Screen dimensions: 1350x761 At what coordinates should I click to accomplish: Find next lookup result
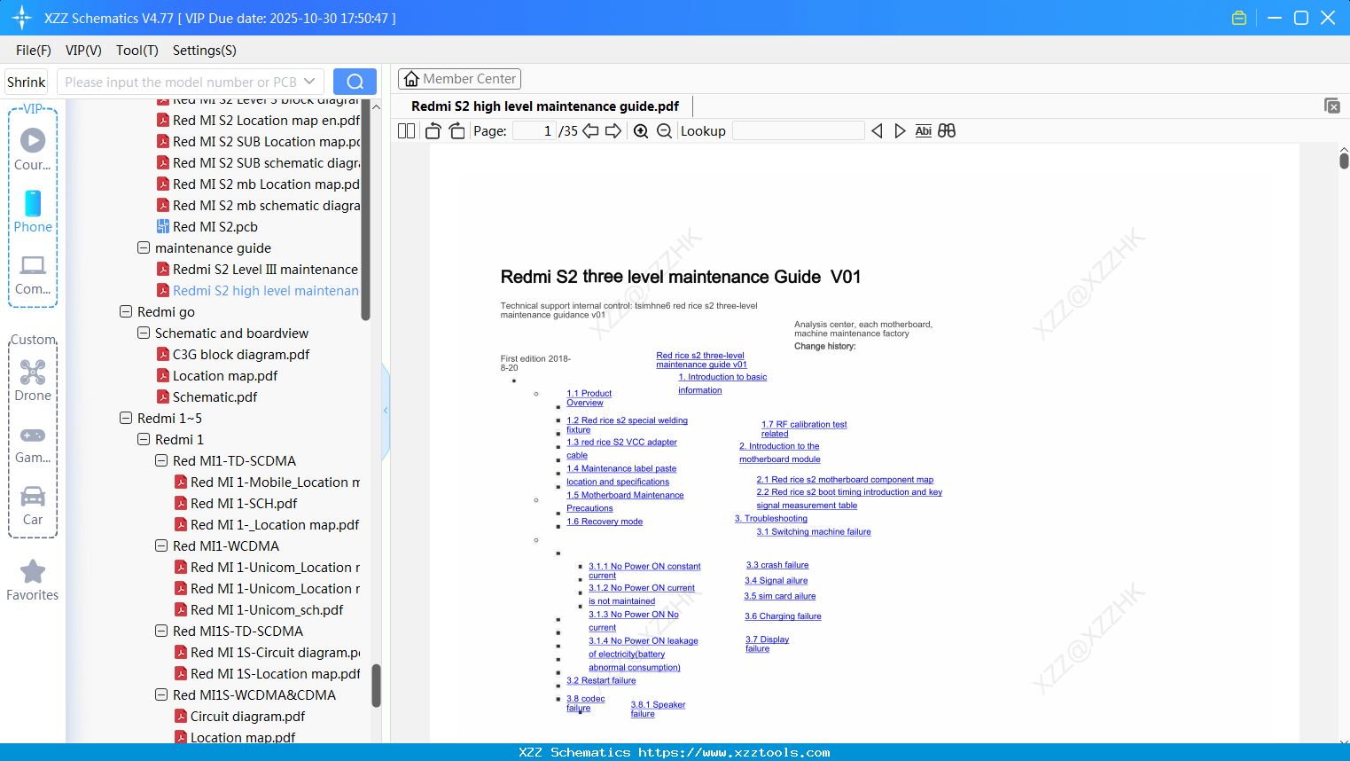[x=900, y=130]
